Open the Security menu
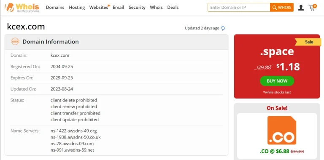Screen dimensions: 324x160 pos(137,8)
